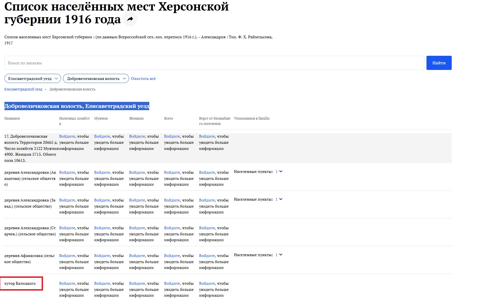Screen dimensions: 495x300
Task: Click Войдите under Мужчин in the Александровка (Акацатова) row
Action: click(x=102, y=172)
